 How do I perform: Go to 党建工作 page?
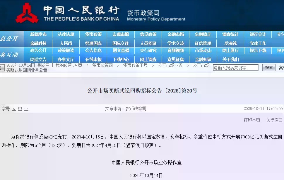point(258,43)
